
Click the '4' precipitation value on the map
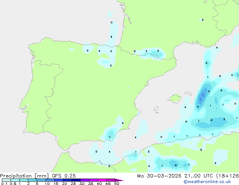coord(198,107)
